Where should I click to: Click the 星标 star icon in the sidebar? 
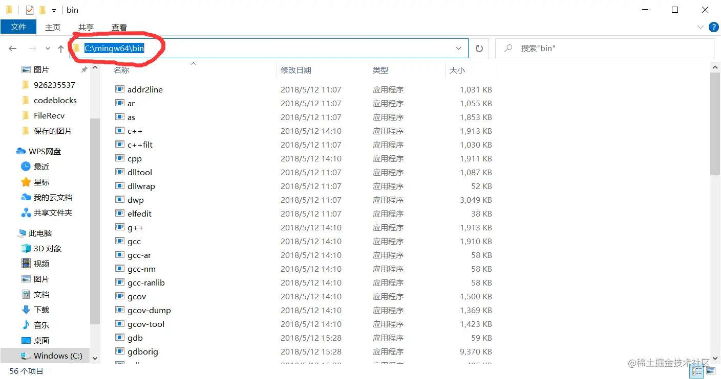26,182
